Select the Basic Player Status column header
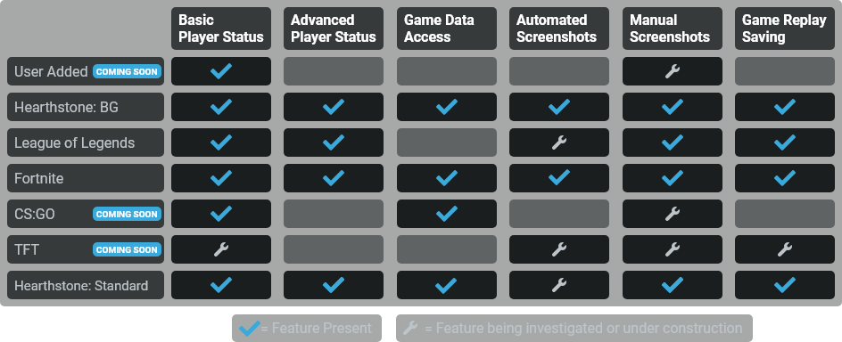 coord(220,28)
